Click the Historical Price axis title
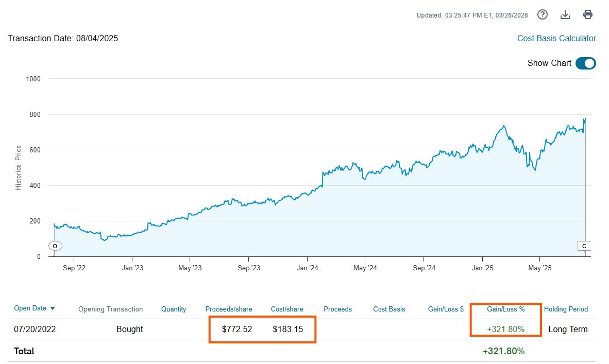This screenshot has width=609, height=364. [18, 168]
